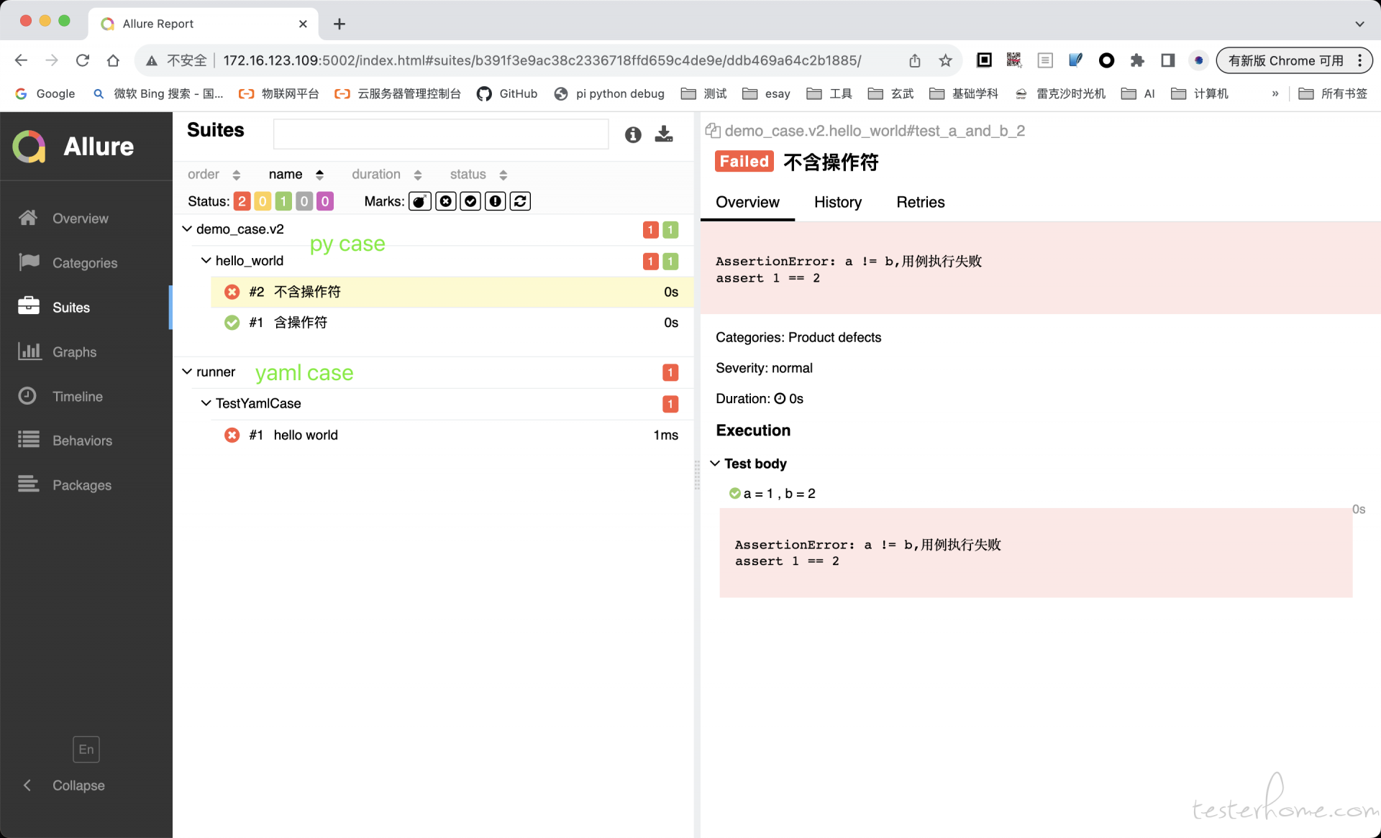Bookmark this page with the star icon

945,60
